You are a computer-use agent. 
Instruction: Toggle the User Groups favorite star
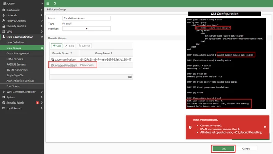pos(42,48)
